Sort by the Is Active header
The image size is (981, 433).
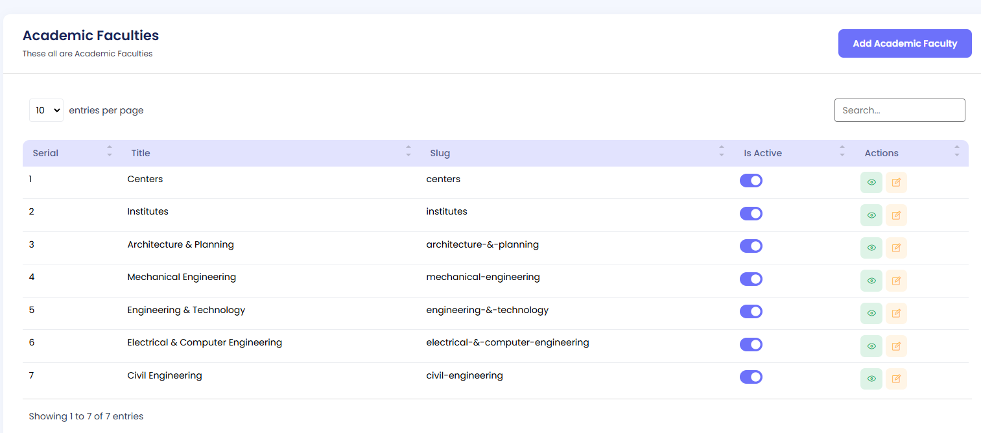[x=762, y=154]
